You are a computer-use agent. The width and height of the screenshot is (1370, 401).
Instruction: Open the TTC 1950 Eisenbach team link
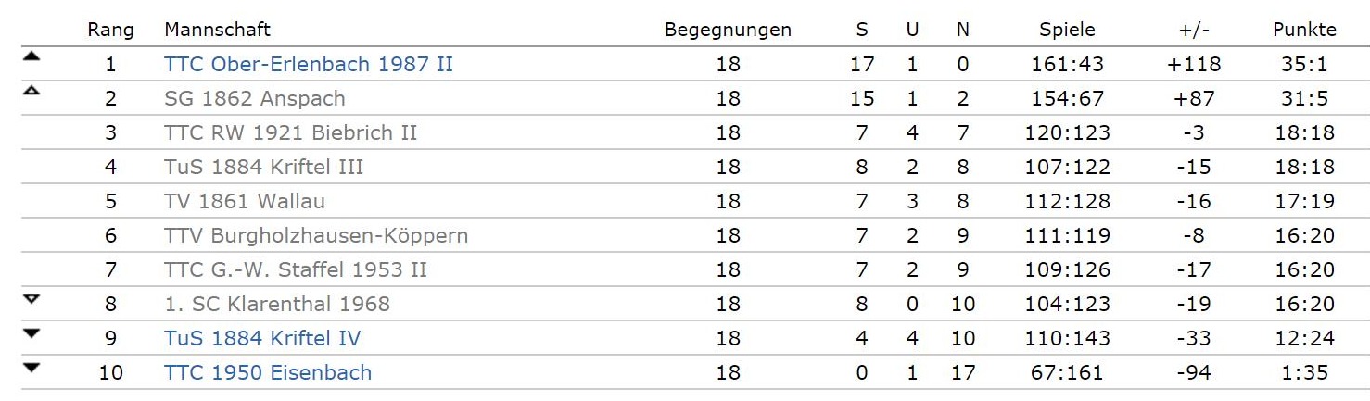pyautogui.click(x=268, y=372)
